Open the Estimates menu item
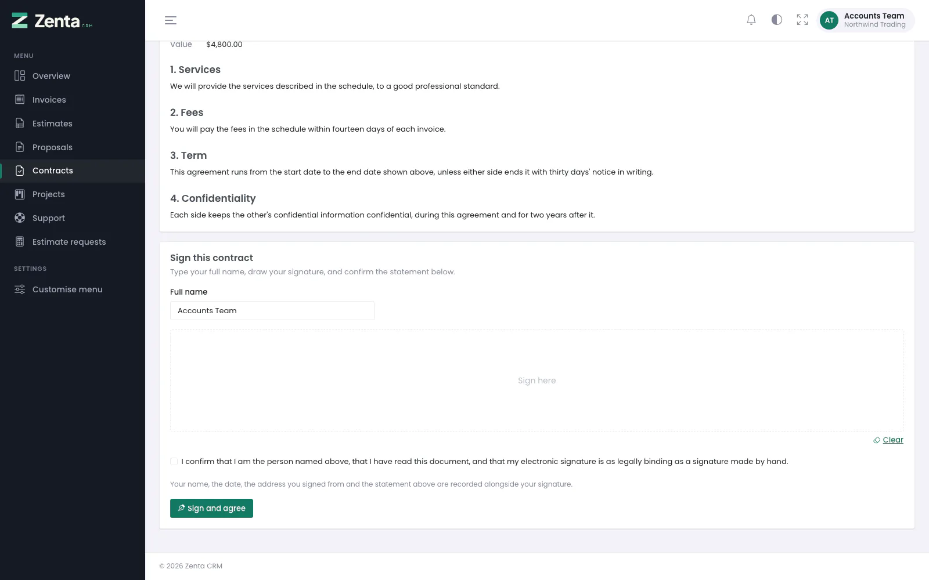929x580 pixels. click(x=73, y=124)
